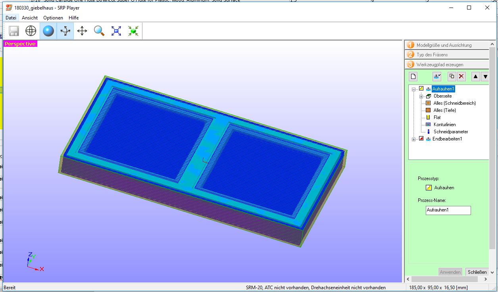Select Alles (Schneidbereich) in the tree
Screen dimensions: 498x292
pyautogui.click(x=454, y=103)
